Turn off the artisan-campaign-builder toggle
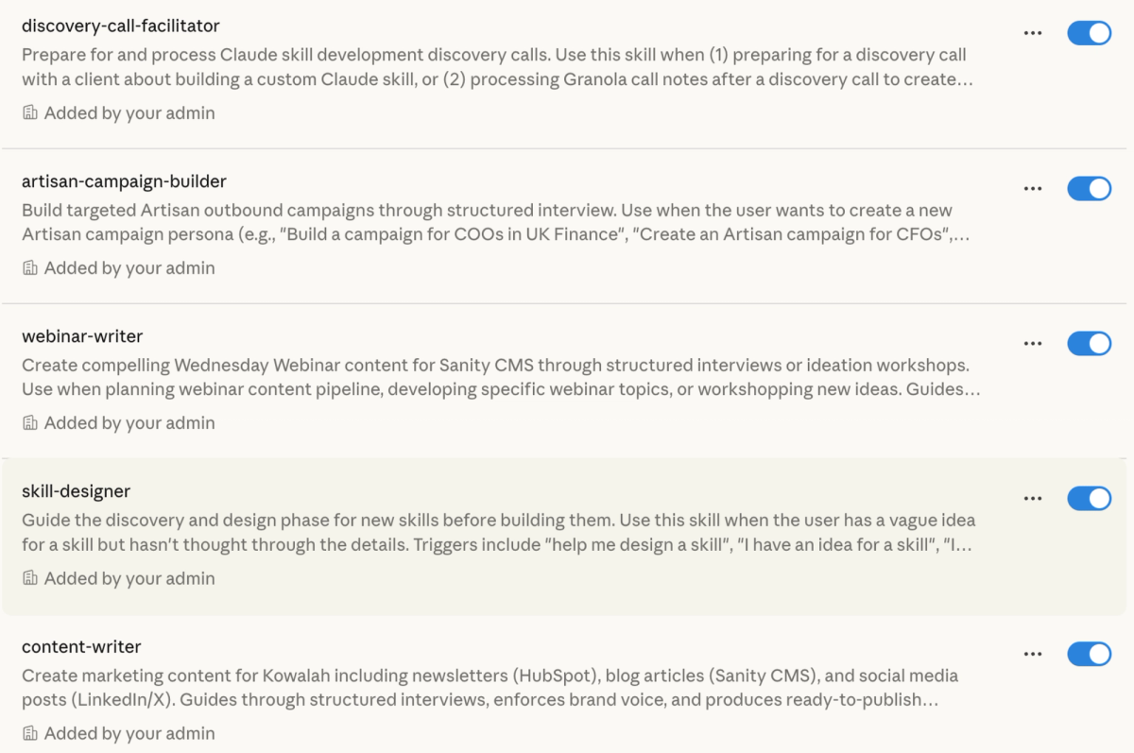The width and height of the screenshot is (1134, 753). point(1090,188)
